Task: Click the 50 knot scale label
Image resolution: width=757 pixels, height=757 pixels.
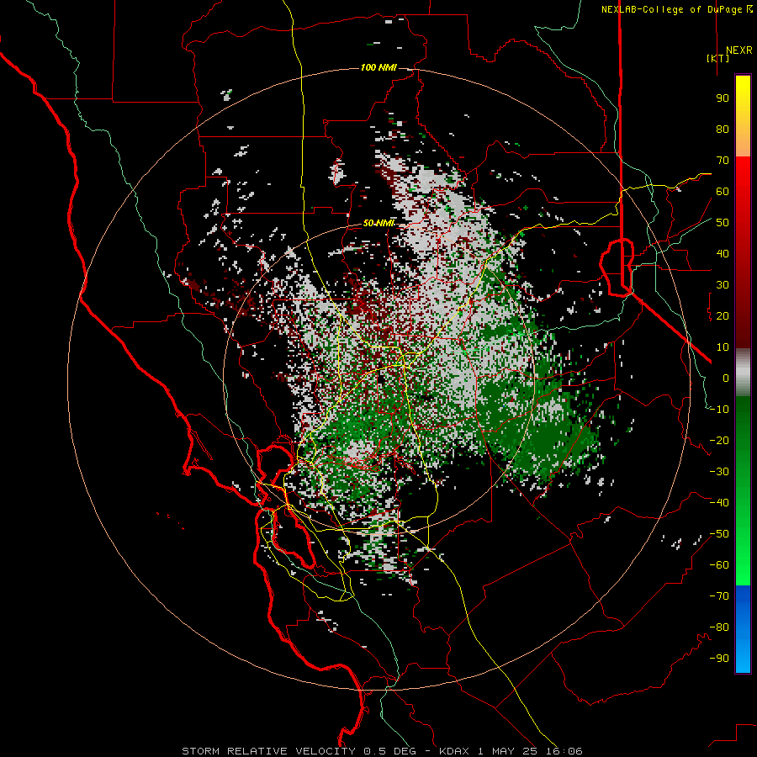Action: coord(723,223)
